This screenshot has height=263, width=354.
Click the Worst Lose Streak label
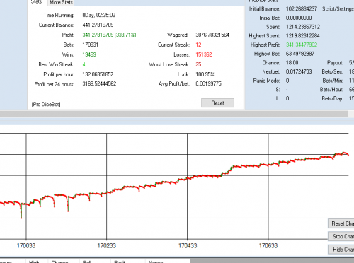(169, 64)
